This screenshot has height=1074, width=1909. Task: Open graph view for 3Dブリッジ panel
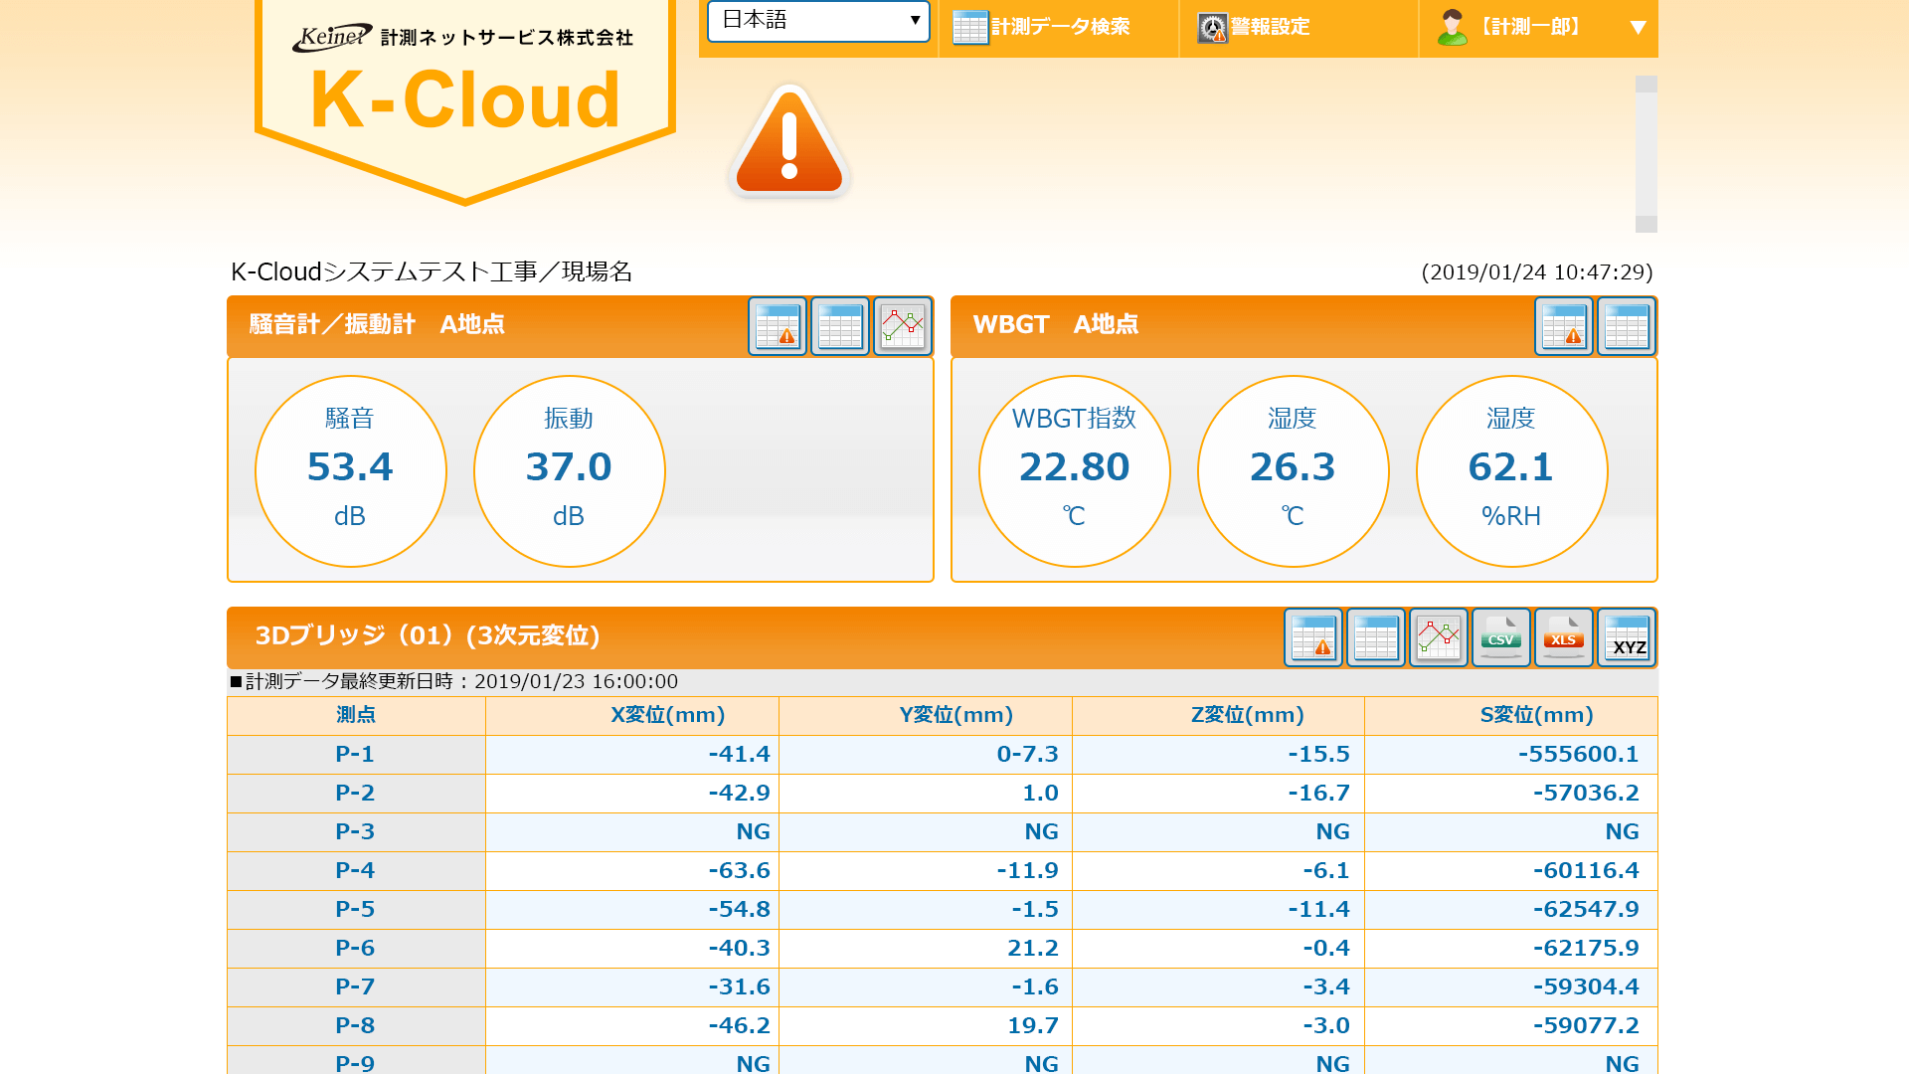tap(1439, 637)
